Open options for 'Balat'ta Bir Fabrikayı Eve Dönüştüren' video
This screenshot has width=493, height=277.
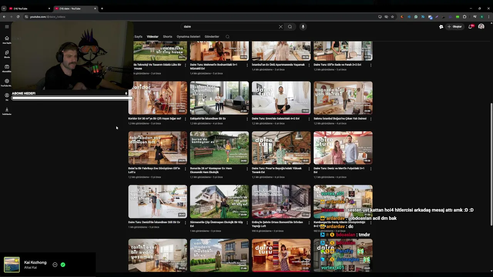[185, 169]
